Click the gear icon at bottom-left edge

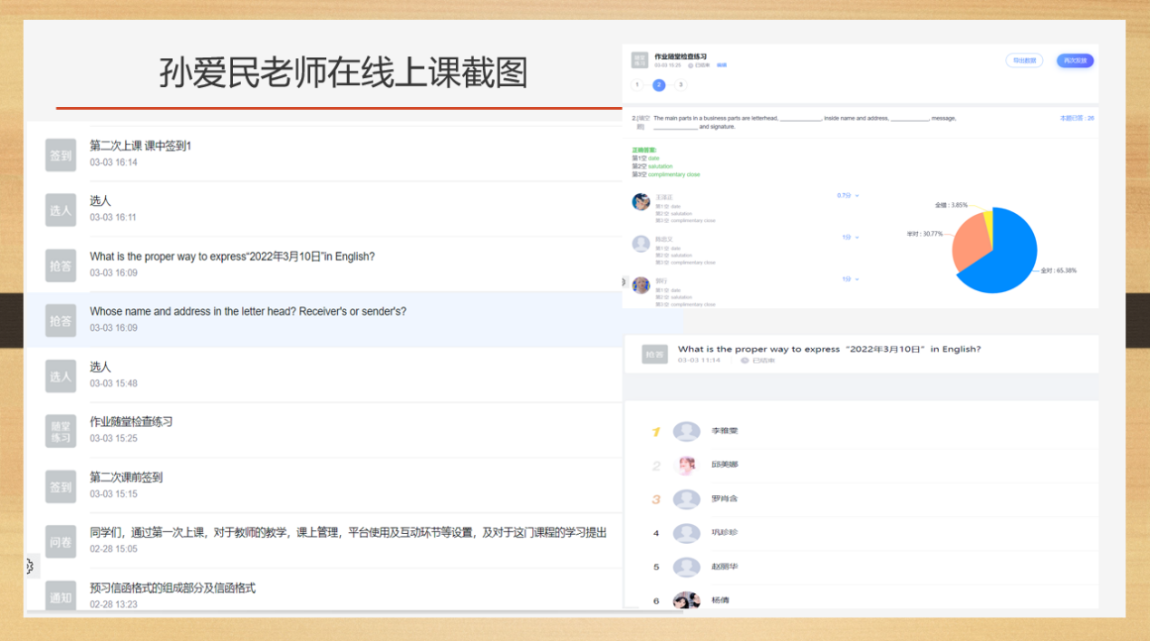[x=30, y=567]
